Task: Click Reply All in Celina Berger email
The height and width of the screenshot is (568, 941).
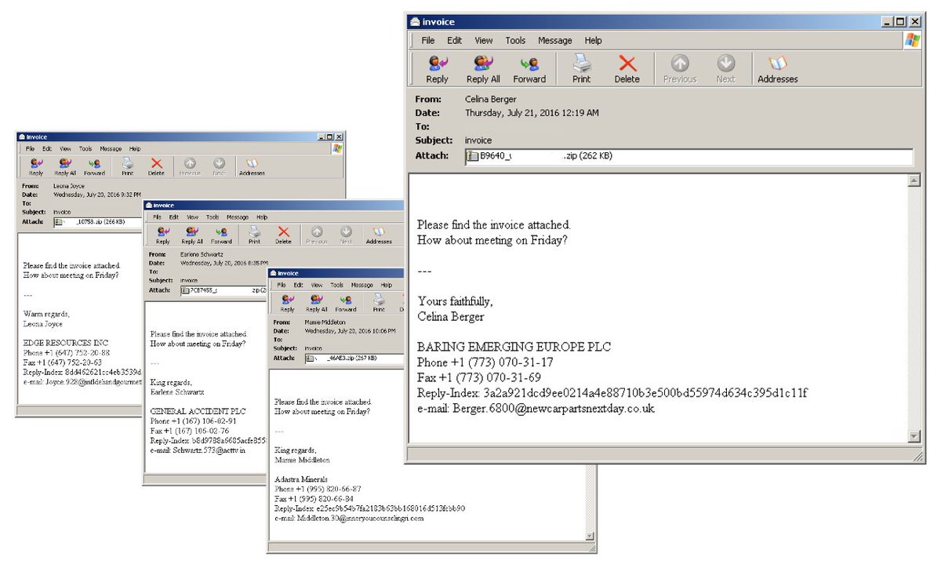Action: [483, 68]
